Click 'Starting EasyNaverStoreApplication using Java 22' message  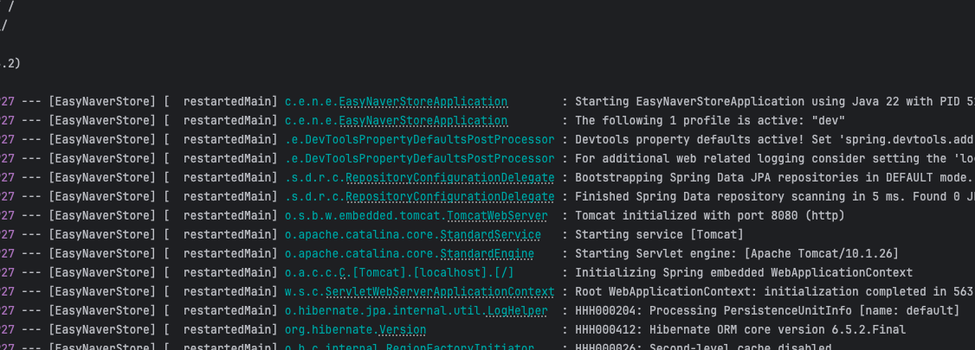pos(775,102)
